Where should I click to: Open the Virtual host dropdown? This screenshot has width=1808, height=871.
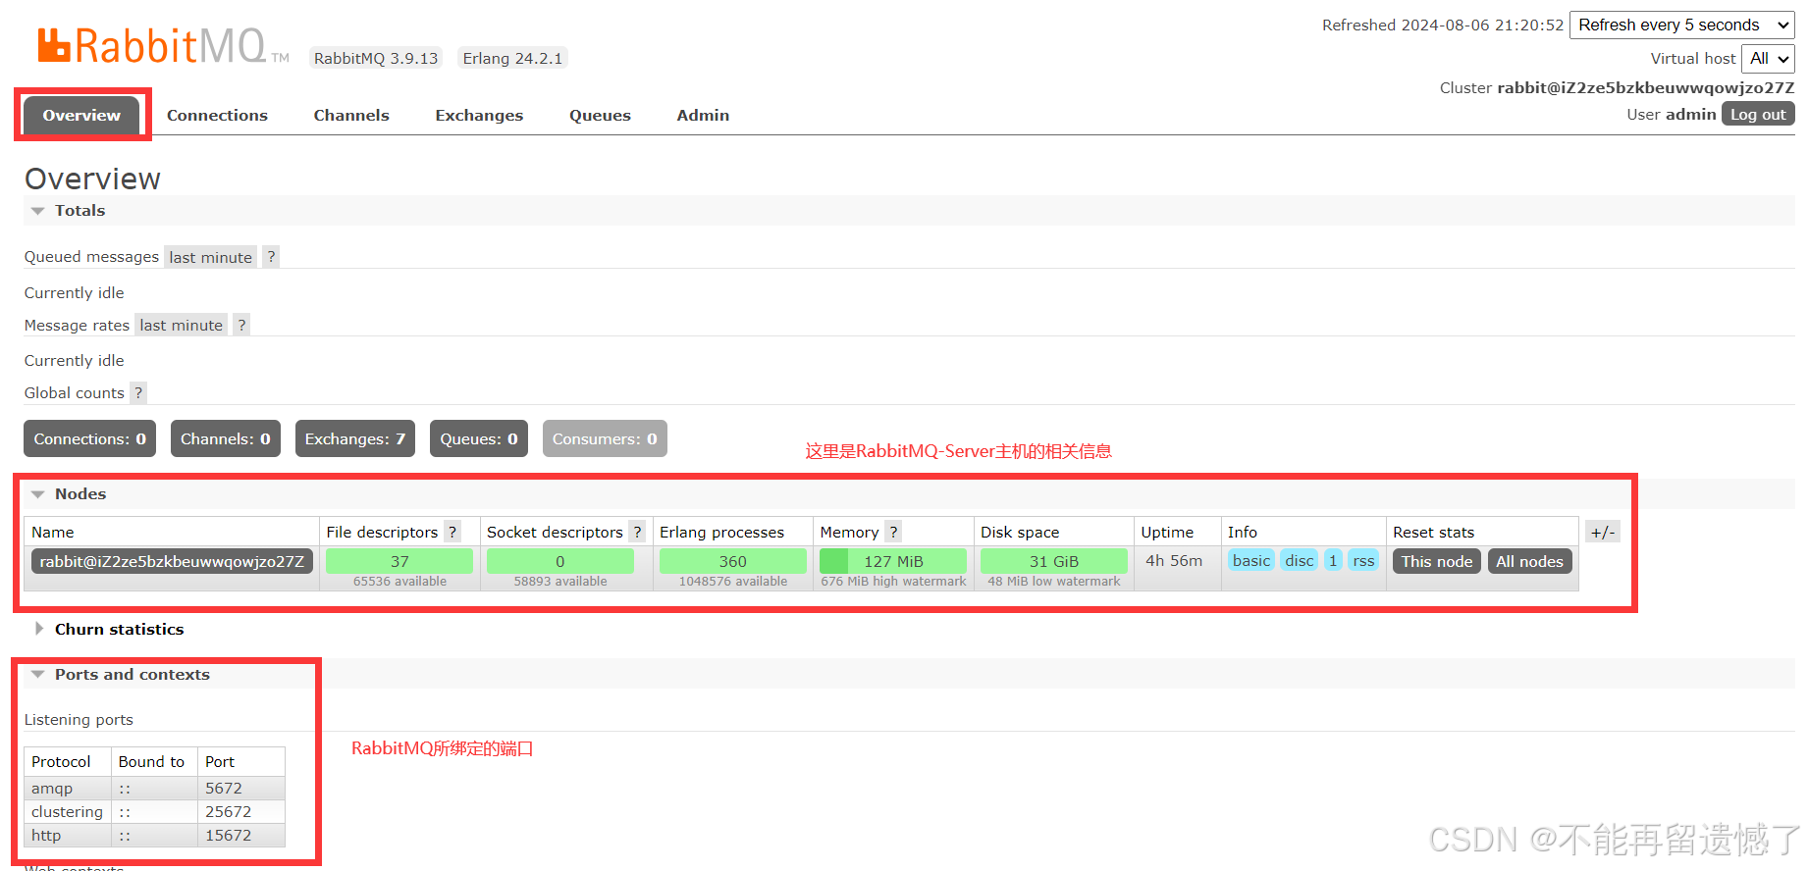pos(1768,59)
